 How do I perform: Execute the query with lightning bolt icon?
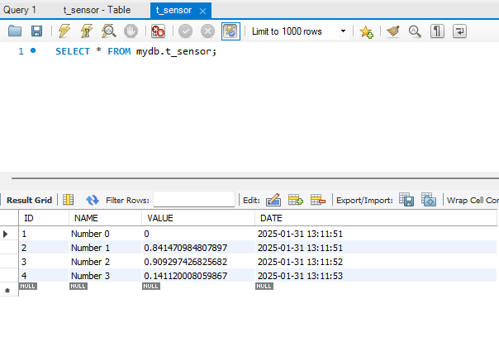point(64,31)
